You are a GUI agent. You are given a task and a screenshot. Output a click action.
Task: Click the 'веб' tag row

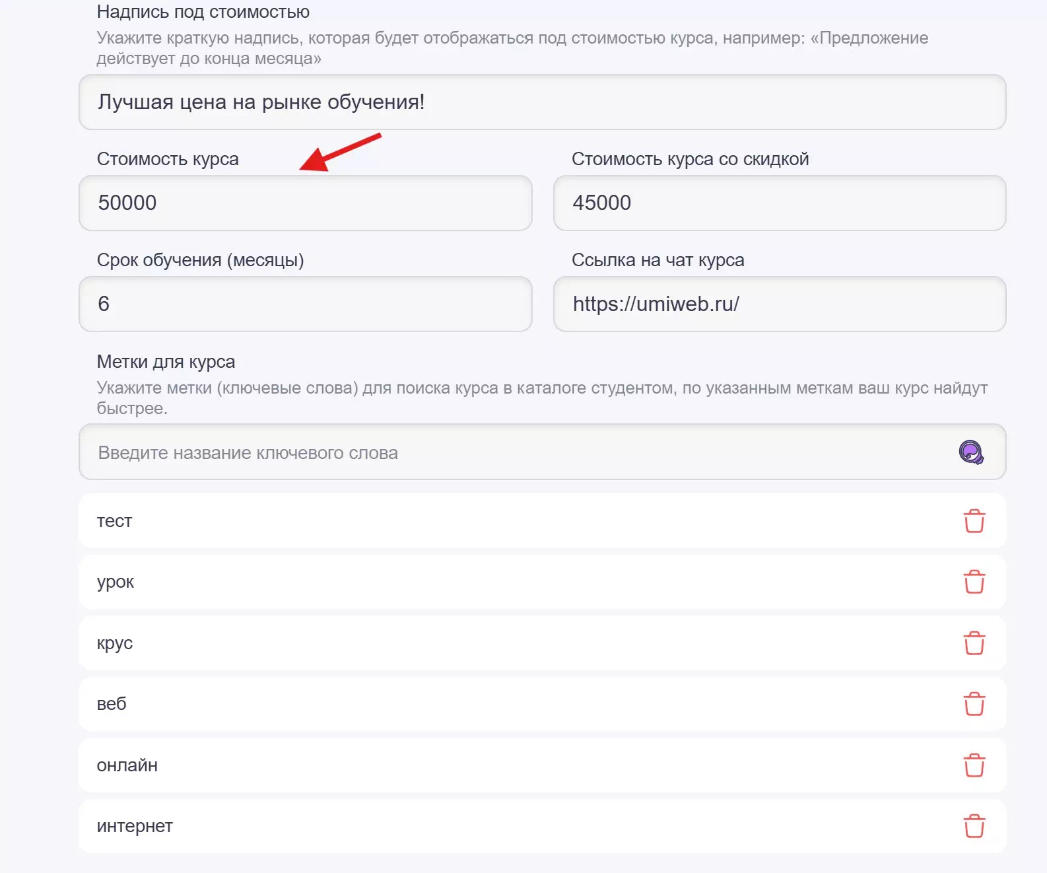click(515, 704)
